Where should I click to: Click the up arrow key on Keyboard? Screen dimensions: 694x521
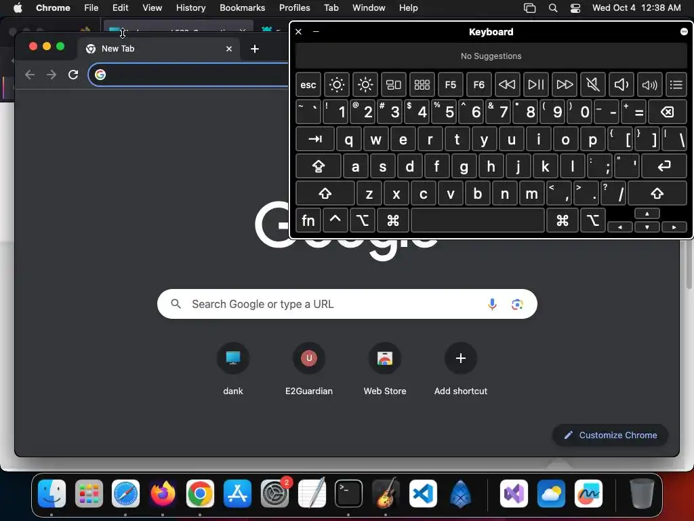647,214
